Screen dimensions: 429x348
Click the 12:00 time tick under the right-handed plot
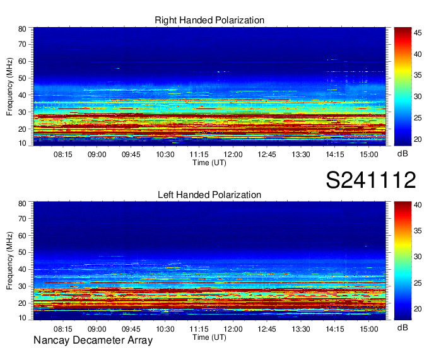233,154
